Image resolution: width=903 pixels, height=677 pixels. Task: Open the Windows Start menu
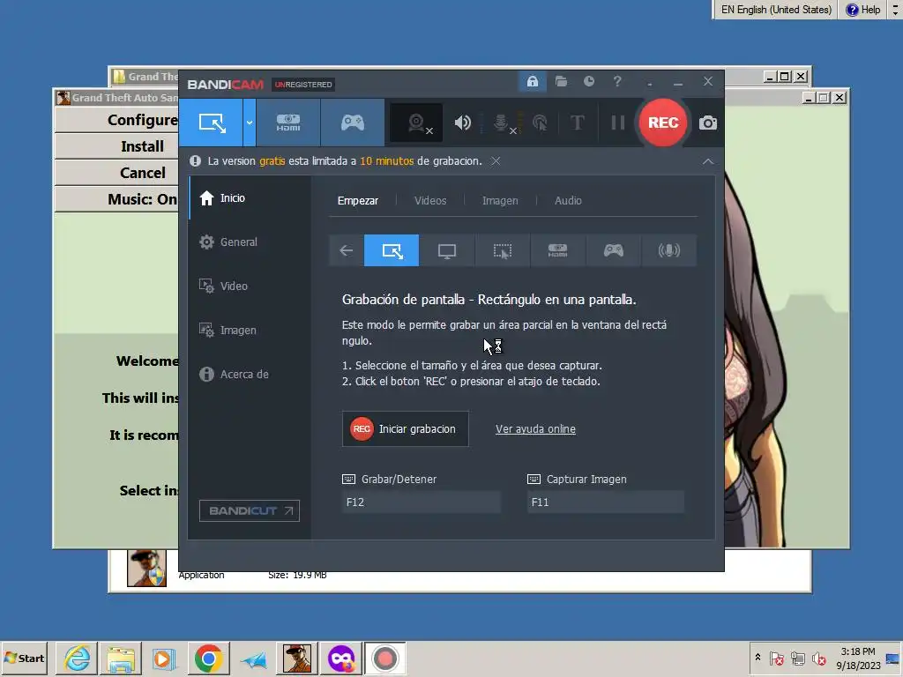(x=24, y=658)
